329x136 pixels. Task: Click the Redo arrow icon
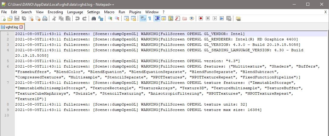(x=84, y=19)
